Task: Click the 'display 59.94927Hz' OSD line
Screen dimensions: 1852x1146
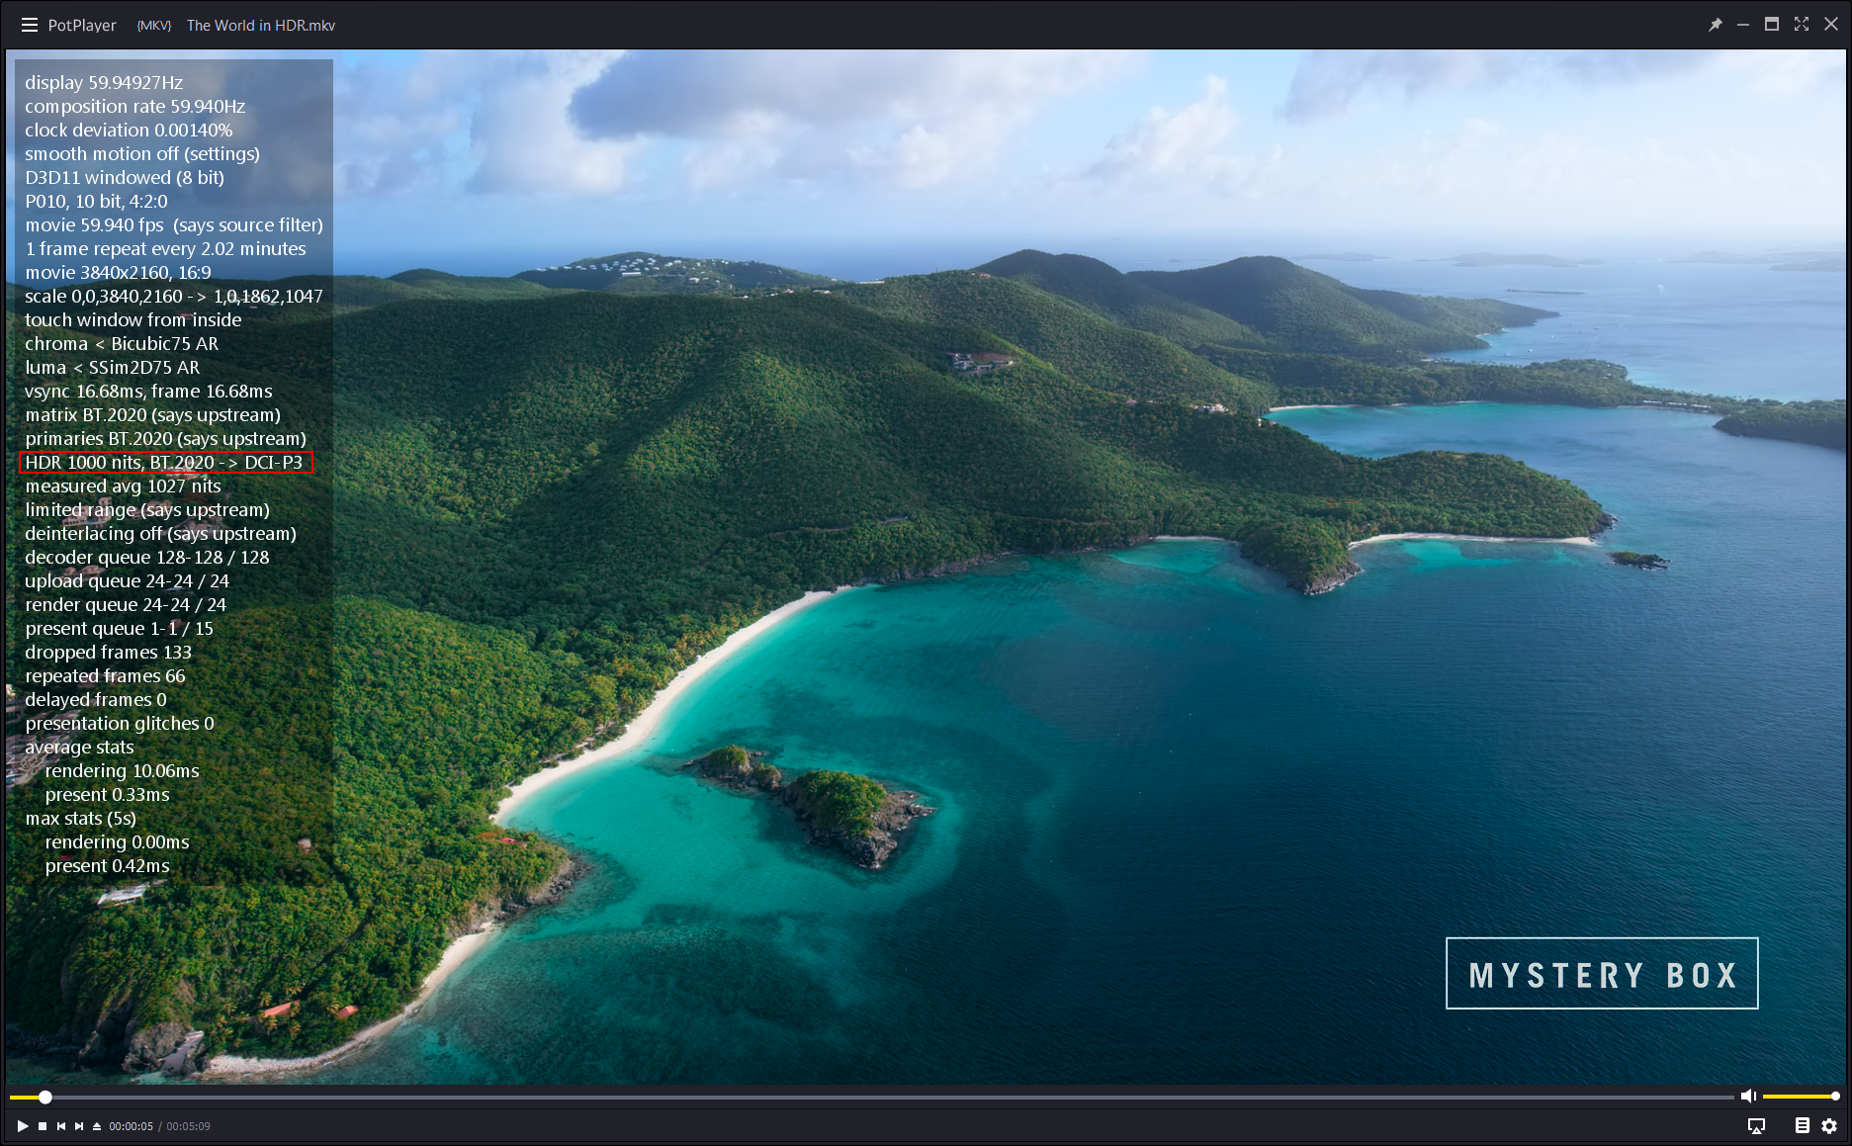Action: 104,83
